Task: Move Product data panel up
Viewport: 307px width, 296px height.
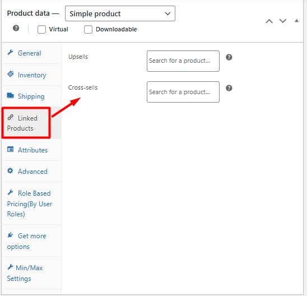Action: (269, 21)
